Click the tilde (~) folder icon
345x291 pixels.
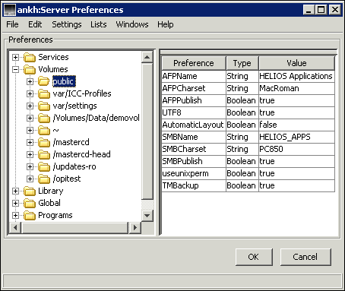(x=44, y=130)
